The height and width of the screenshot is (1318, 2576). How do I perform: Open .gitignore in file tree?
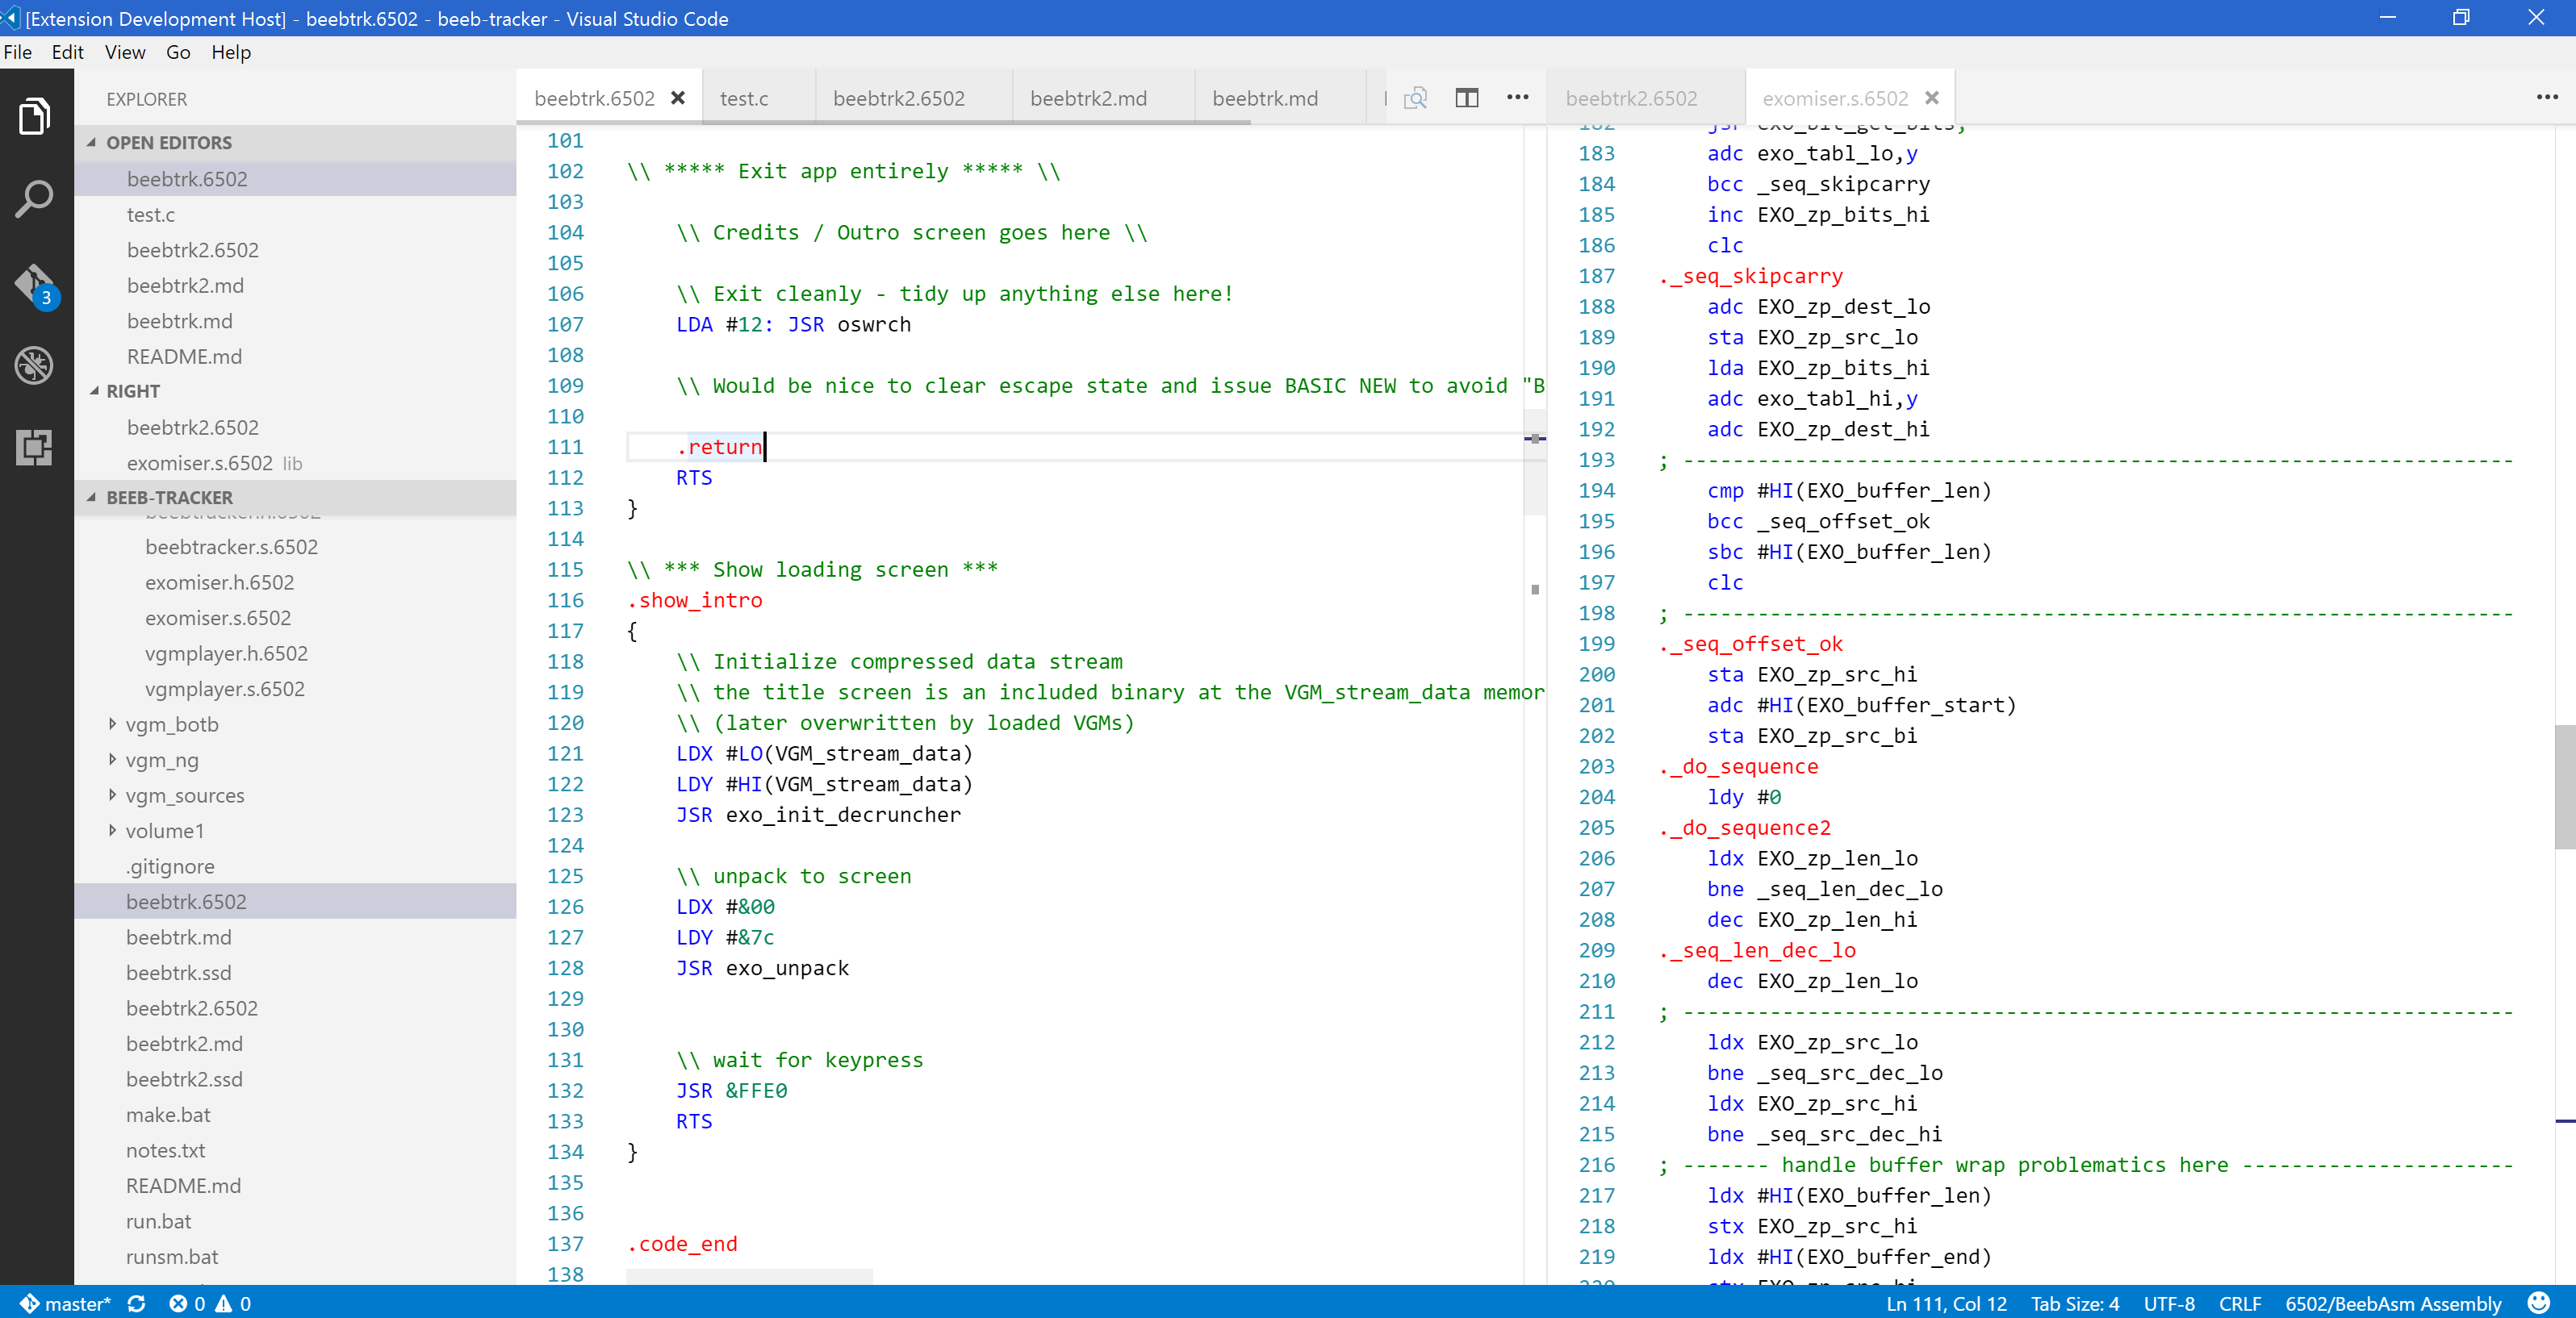[295, 866]
